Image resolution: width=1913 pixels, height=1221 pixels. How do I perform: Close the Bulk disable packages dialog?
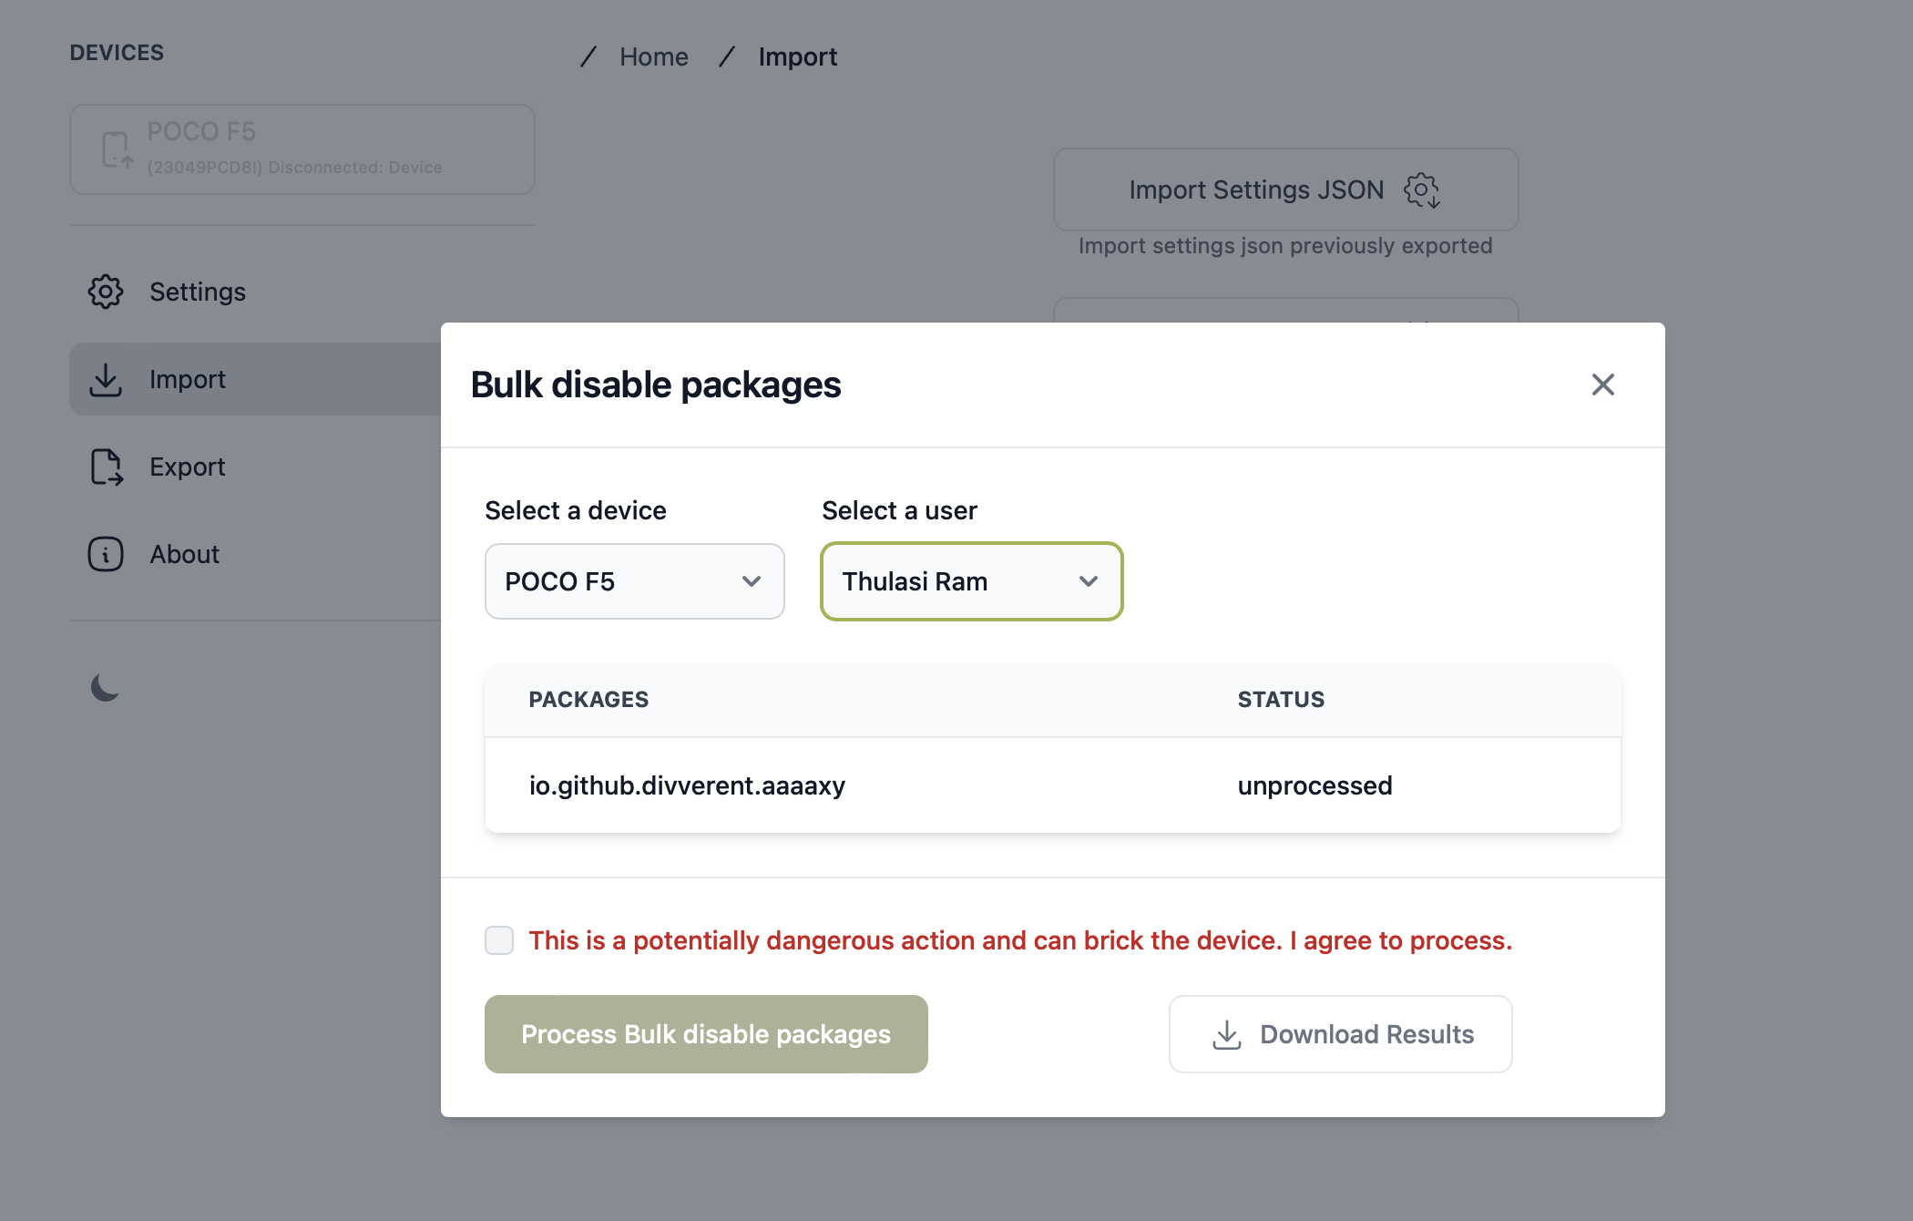[x=1602, y=385]
